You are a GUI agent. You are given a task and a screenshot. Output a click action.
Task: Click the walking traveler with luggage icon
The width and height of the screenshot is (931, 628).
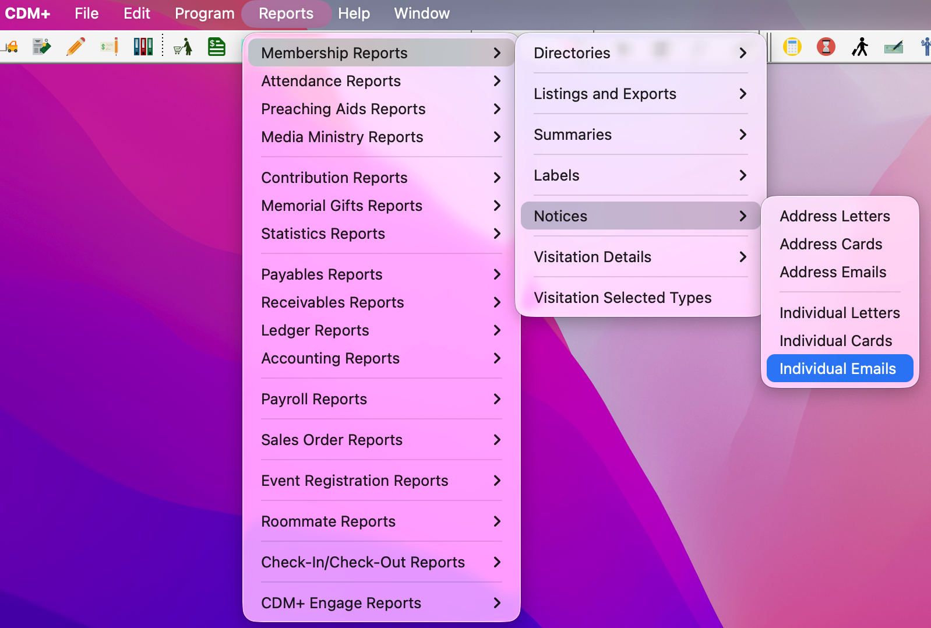pos(860,47)
